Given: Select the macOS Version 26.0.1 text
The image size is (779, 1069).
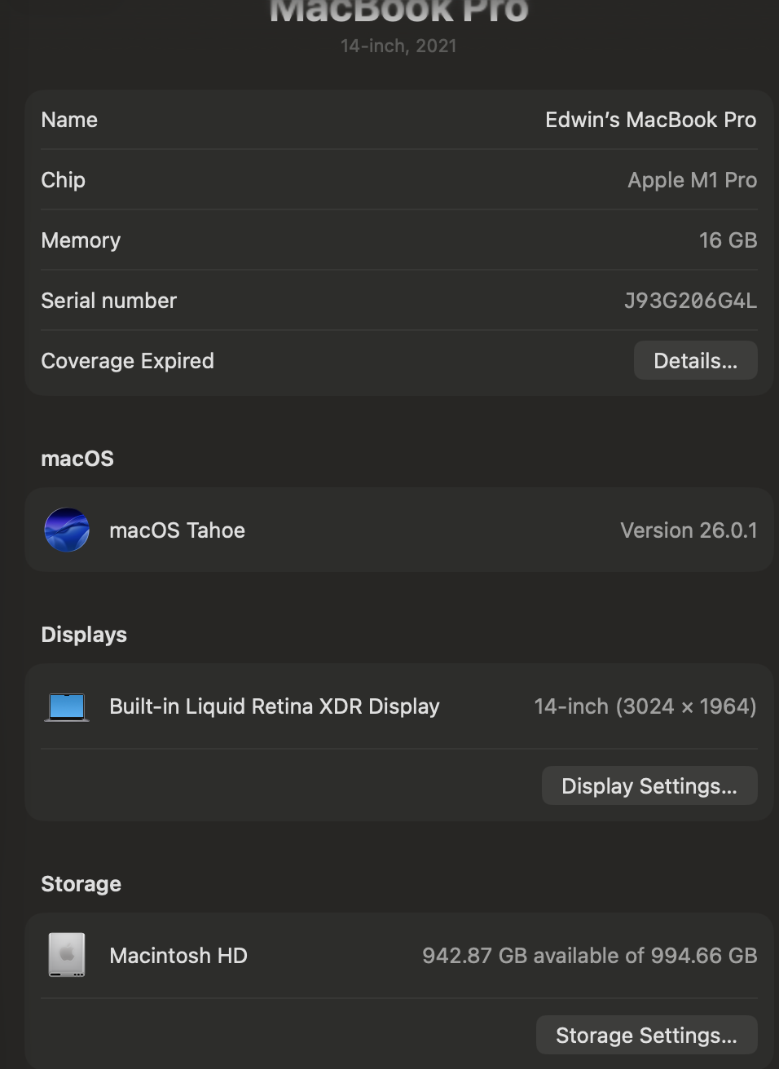Looking at the screenshot, I should [688, 530].
